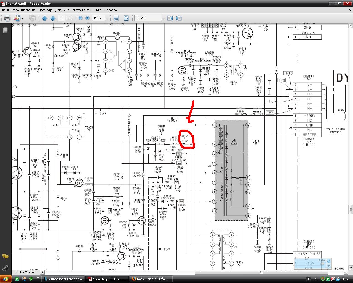
Task: Open the Редактирование menu
Action: tap(23, 10)
